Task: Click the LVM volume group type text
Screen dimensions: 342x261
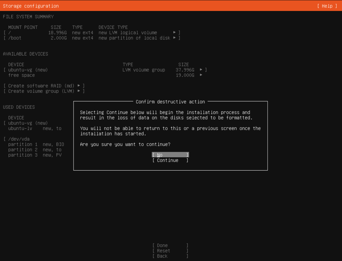Action: (144, 70)
